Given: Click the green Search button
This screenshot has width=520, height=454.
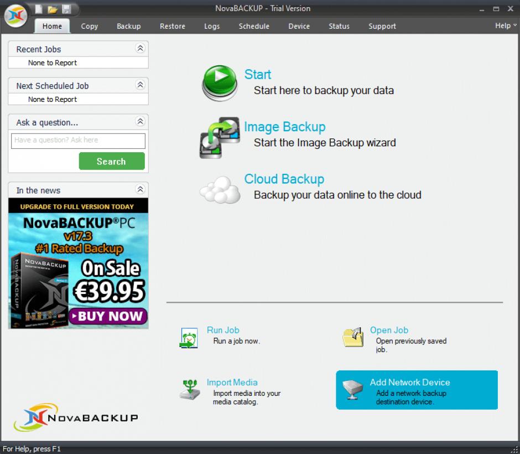Looking at the screenshot, I should pos(112,161).
